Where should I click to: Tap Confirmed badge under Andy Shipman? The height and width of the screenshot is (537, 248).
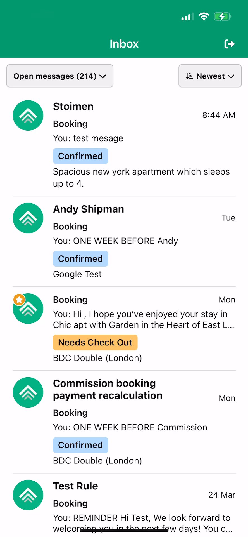pyautogui.click(x=80, y=259)
